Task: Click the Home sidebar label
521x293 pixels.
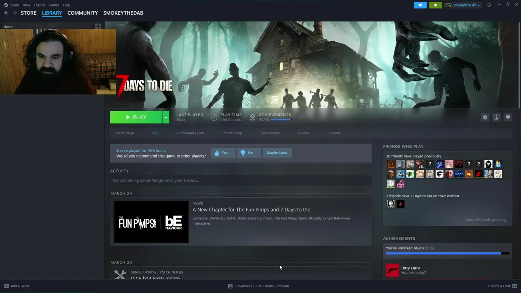Action: point(8,27)
